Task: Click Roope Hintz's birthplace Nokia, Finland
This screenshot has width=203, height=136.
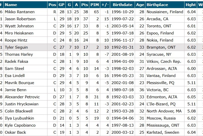Action: pos(160,40)
